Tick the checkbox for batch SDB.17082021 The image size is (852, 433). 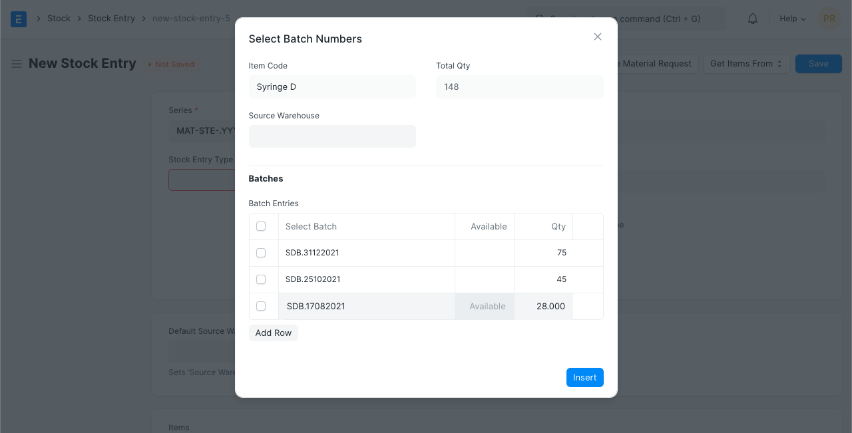261,306
